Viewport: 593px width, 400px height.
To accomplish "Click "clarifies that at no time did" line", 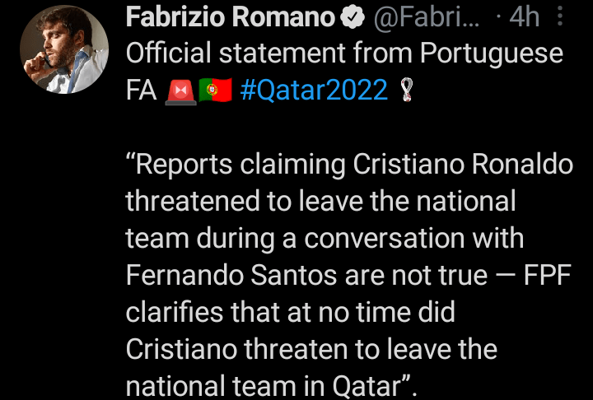I will click(290, 312).
